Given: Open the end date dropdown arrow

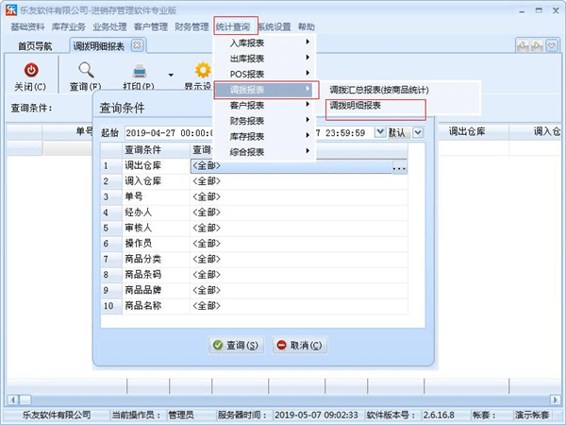Looking at the screenshot, I should (380, 132).
